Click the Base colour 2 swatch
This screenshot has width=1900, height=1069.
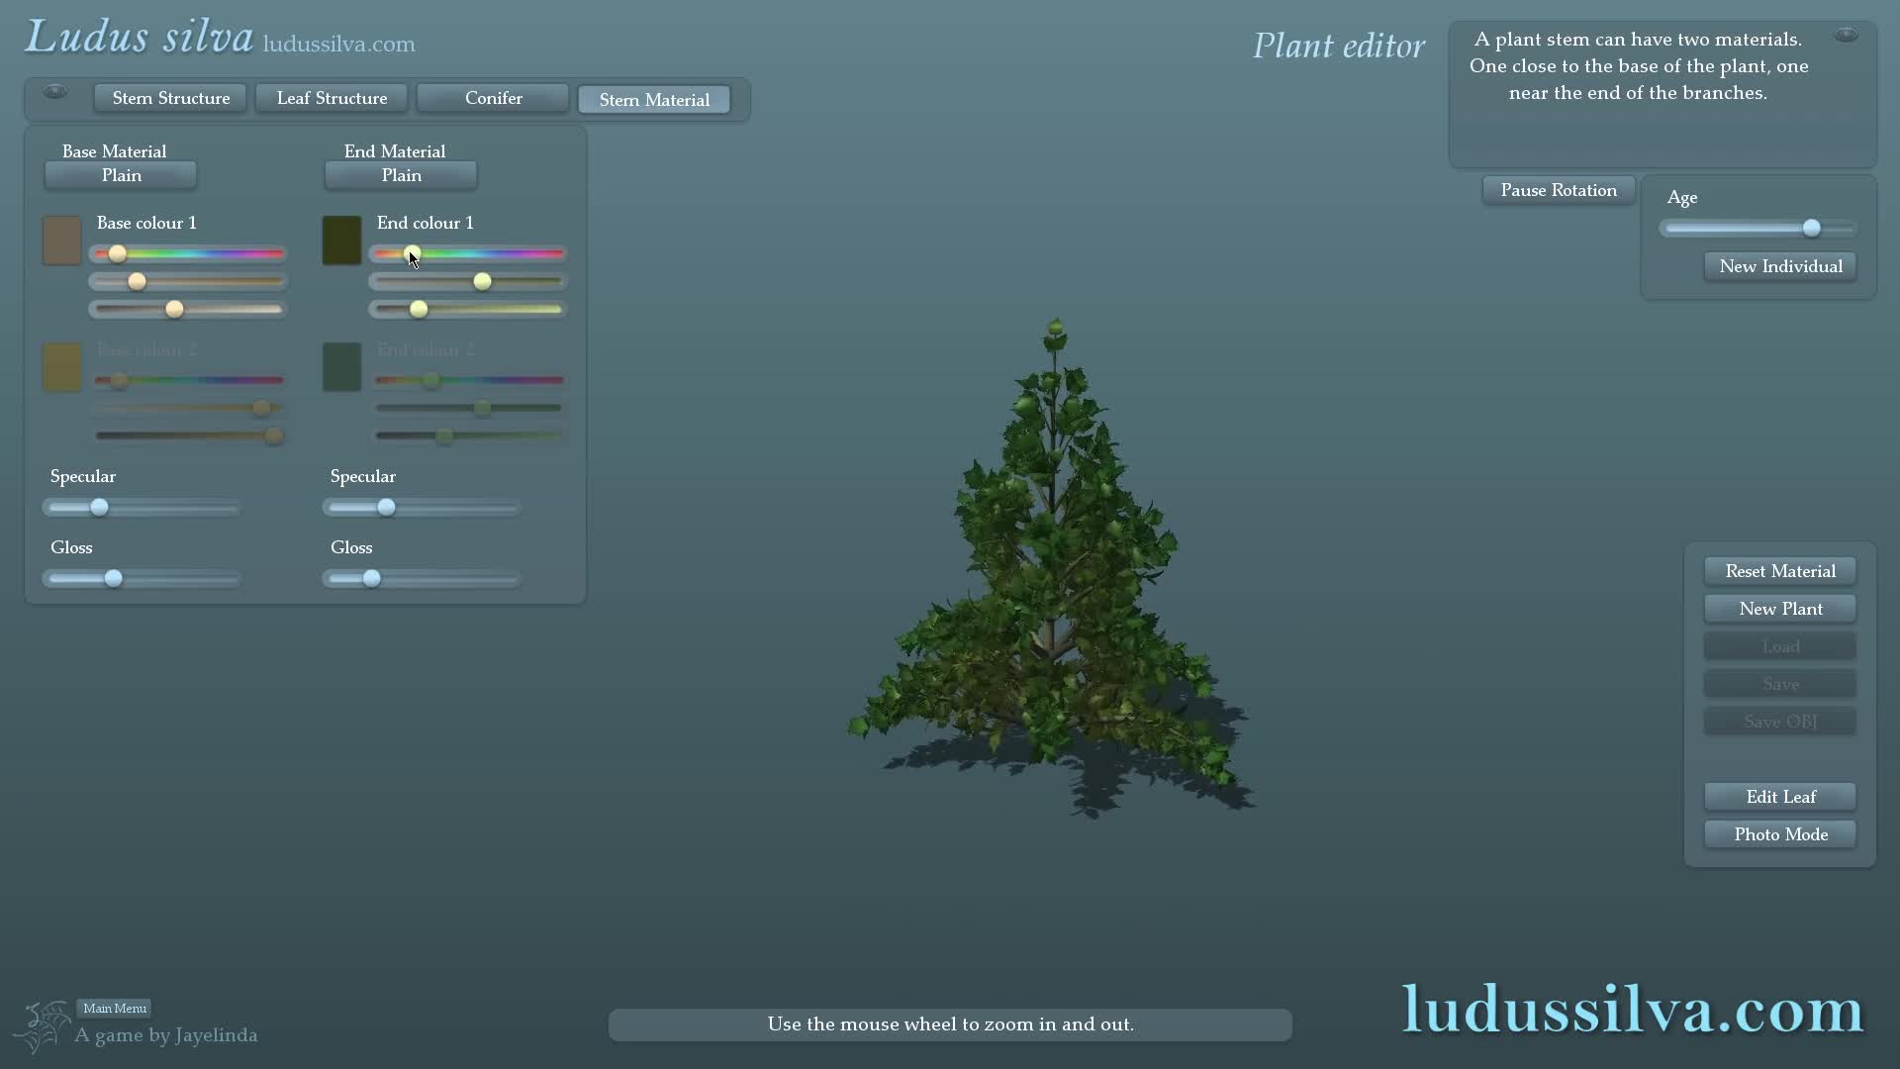(61, 367)
